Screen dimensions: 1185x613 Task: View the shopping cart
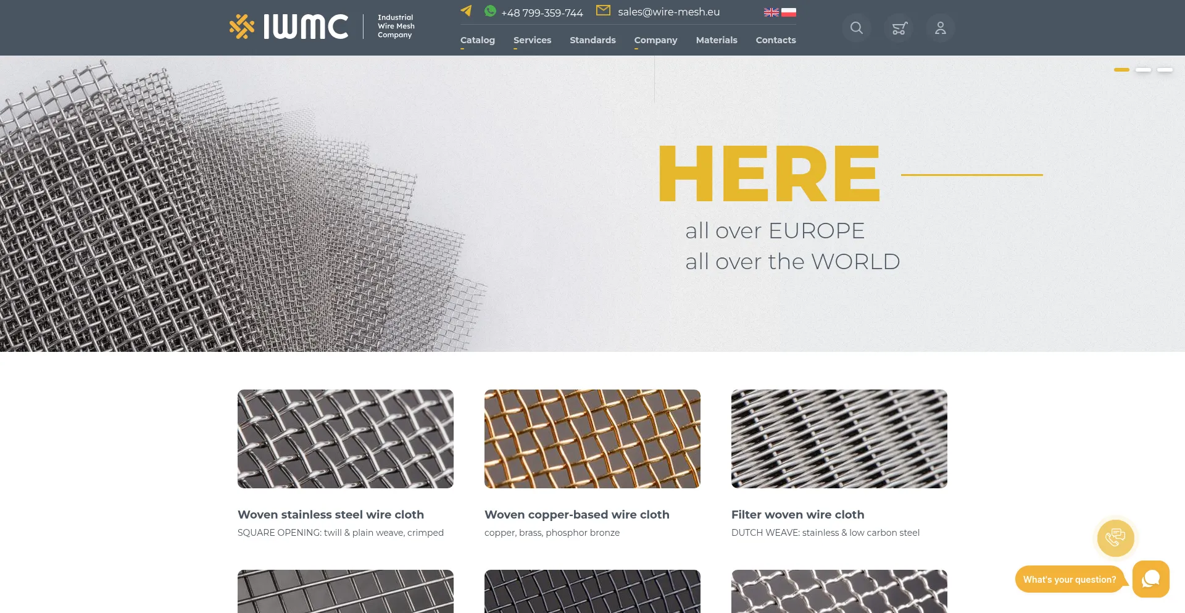coord(899,28)
